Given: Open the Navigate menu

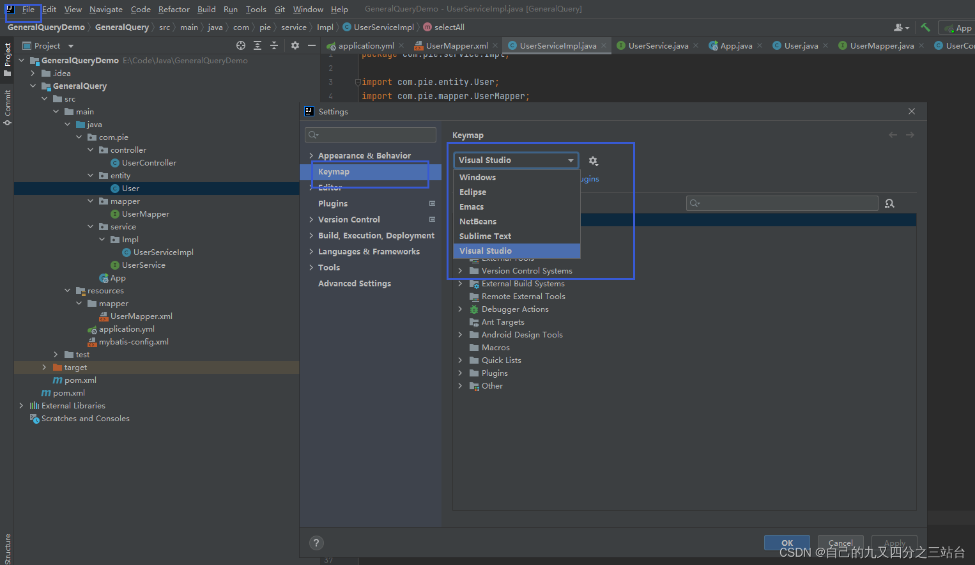Looking at the screenshot, I should point(106,9).
